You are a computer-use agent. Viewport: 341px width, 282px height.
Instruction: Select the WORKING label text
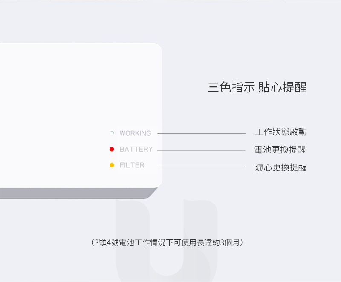[x=135, y=133]
